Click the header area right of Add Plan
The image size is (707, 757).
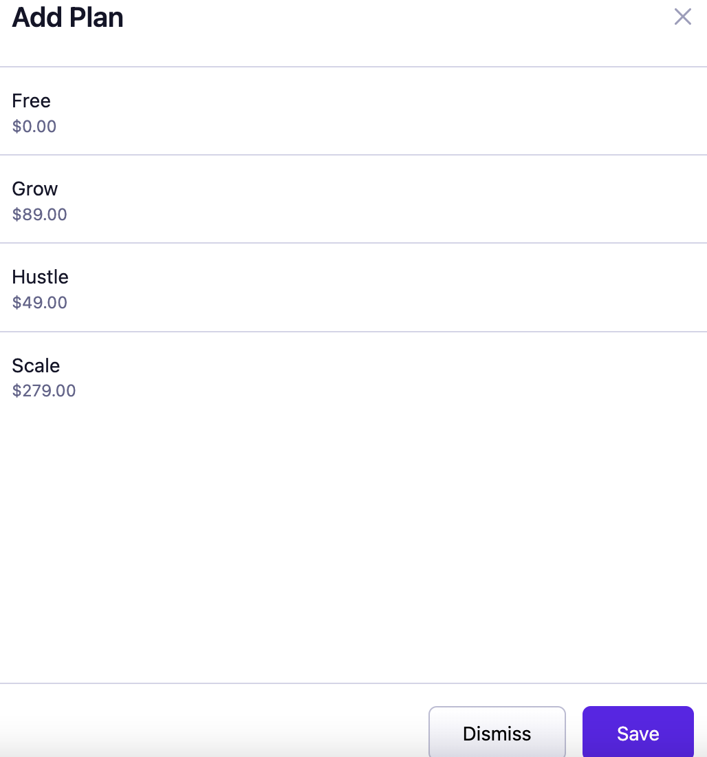(x=399, y=19)
